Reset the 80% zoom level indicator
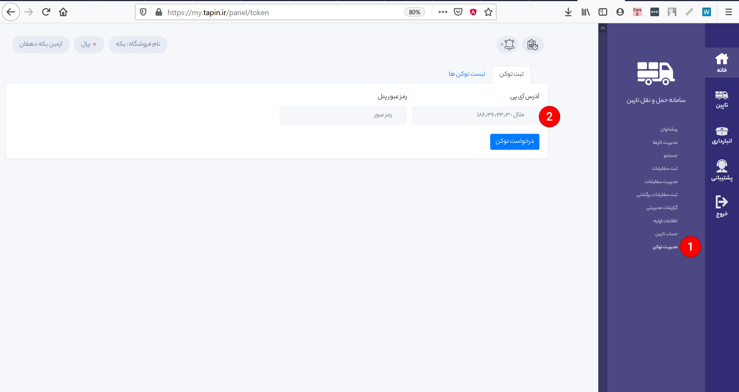 414,12
